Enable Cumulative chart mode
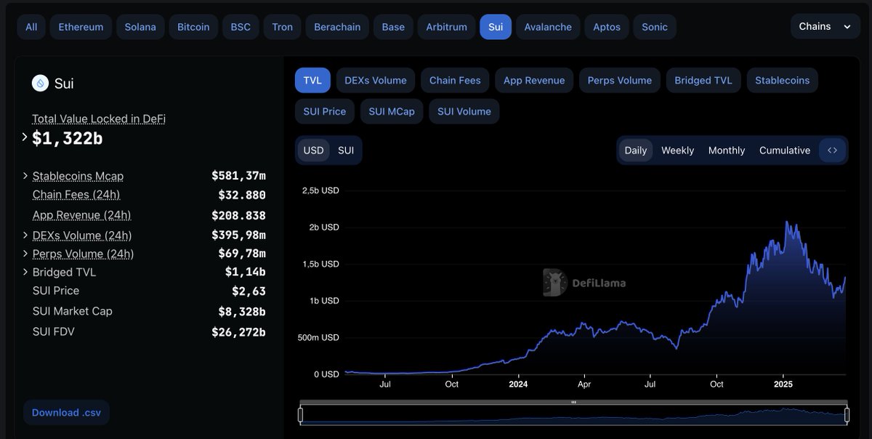Viewport: 872px width, 439px height. (x=785, y=150)
